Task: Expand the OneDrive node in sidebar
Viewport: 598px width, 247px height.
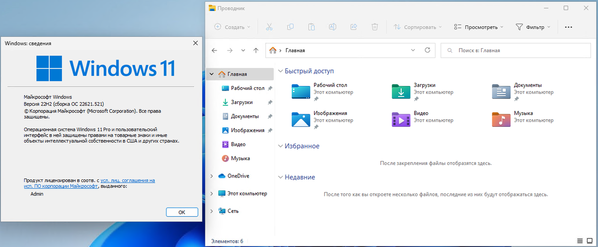Action: [212, 176]
